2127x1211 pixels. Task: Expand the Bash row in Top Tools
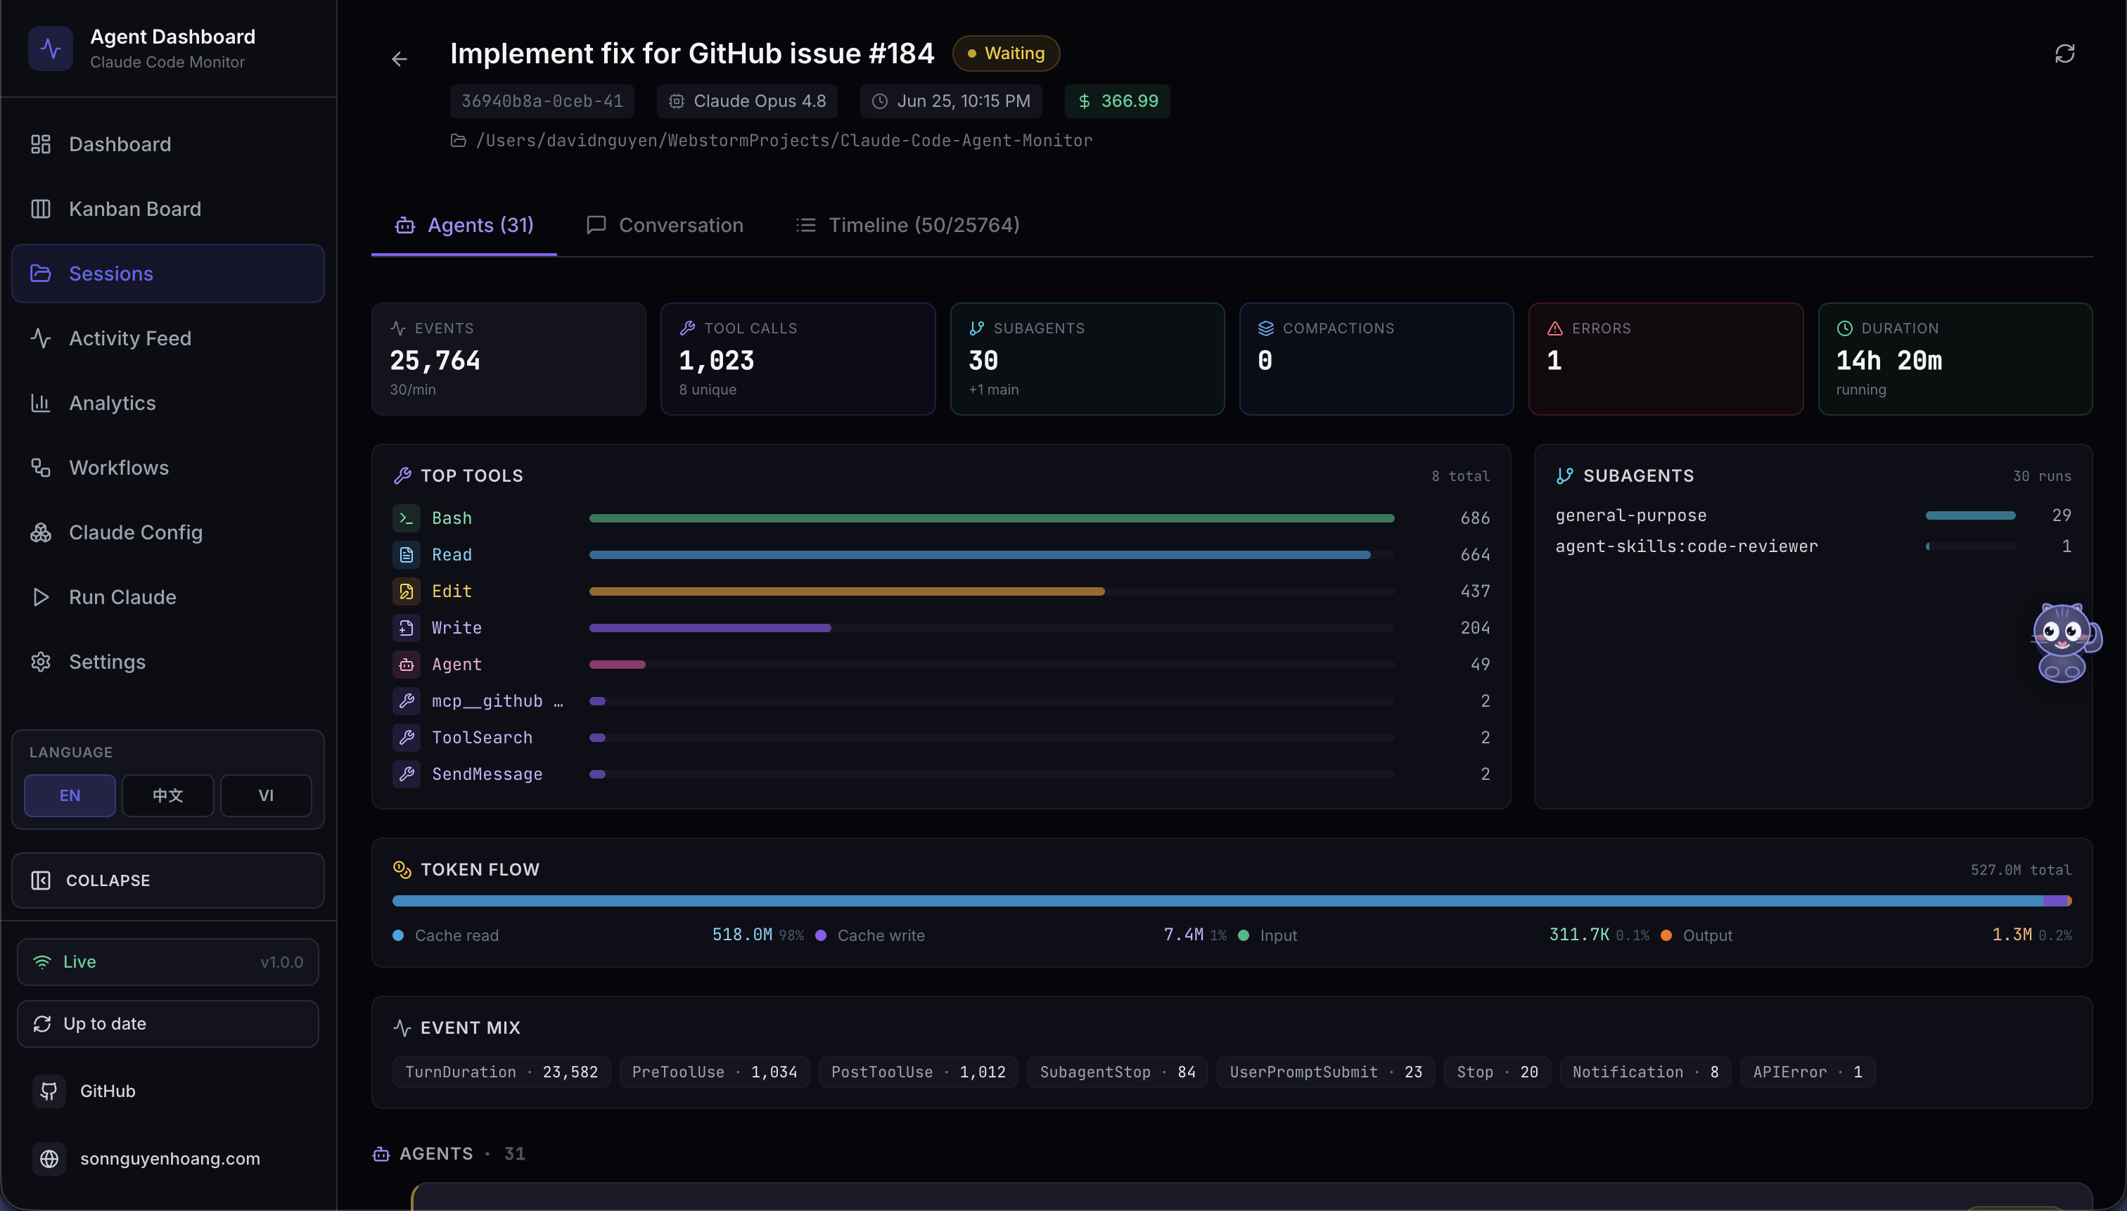coord(941,518)
